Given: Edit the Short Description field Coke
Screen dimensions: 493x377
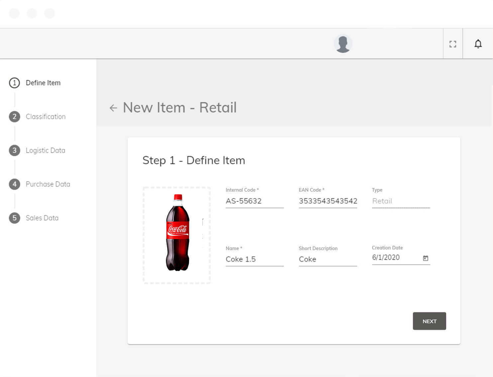Looking at the screenshot, I should pos(328,259).
